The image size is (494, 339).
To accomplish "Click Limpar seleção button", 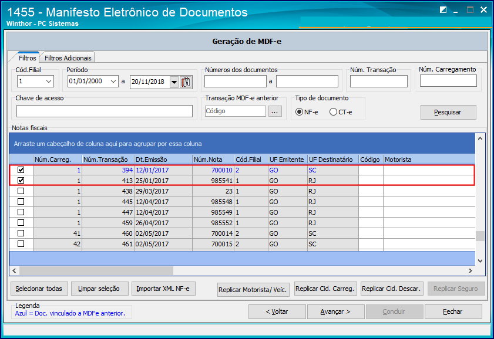I will 99,289.
